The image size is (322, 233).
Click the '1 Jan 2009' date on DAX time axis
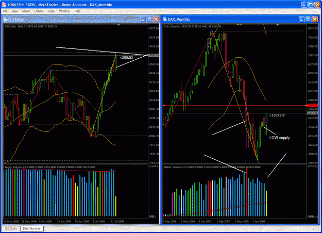tap(259, 221)
